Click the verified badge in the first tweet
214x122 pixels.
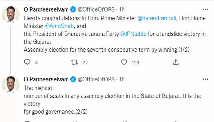coord(73,10)
